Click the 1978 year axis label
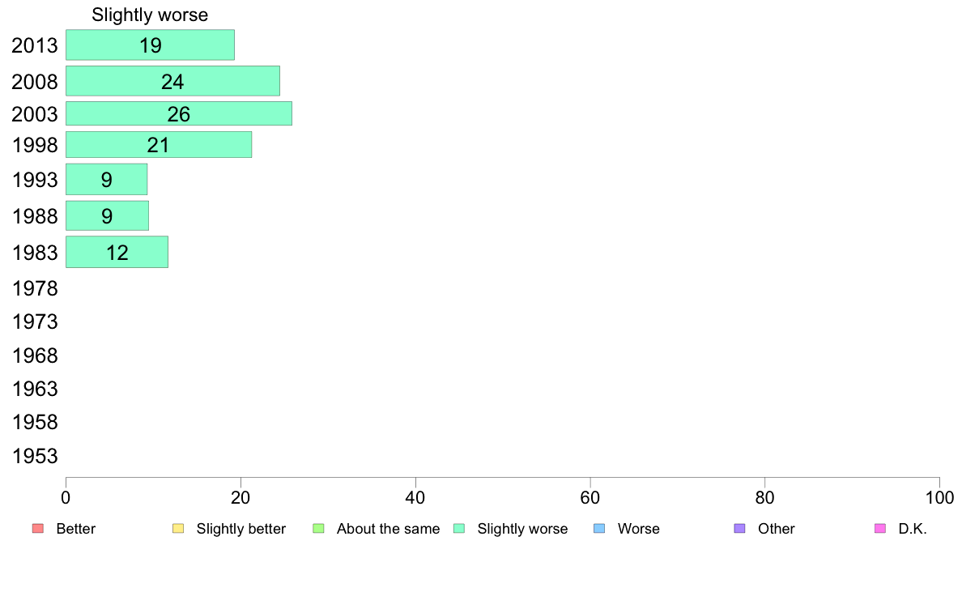This screenshot has width=962, height=596. [x=35, y=288]
